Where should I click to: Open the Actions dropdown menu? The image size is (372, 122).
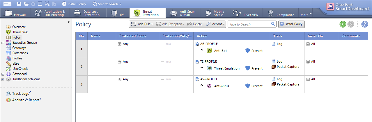215,24
